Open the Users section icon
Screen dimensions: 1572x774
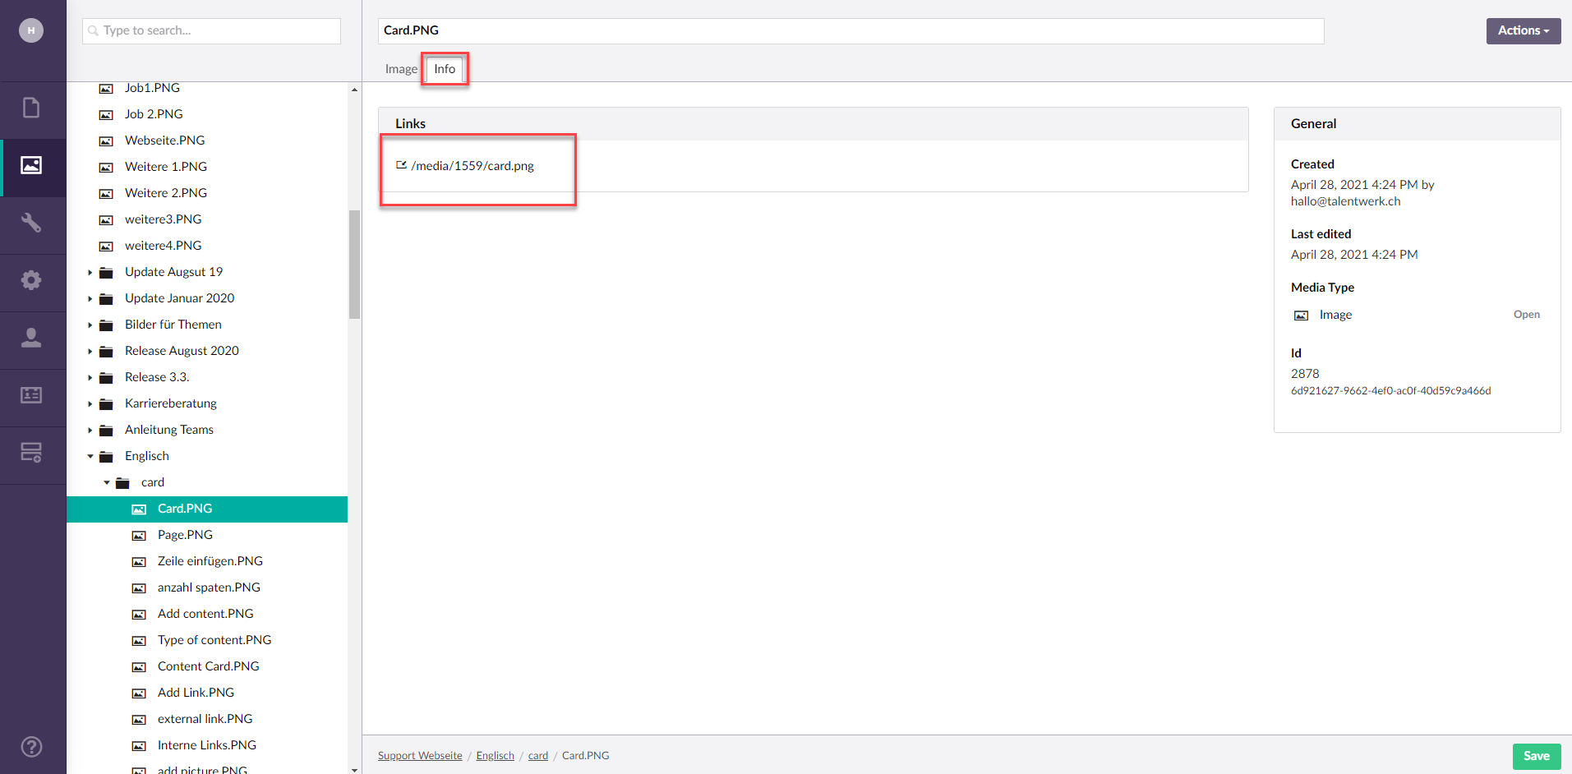coord(31,338)
